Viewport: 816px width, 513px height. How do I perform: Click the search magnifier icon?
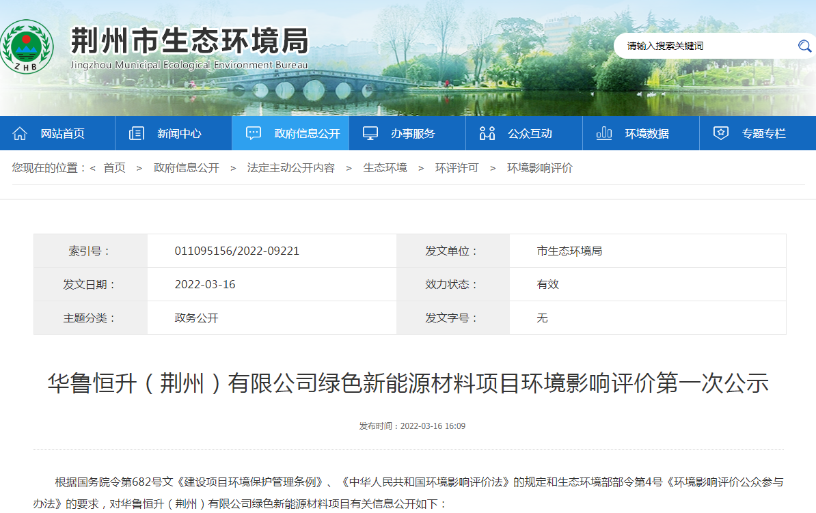pos(804,46)
